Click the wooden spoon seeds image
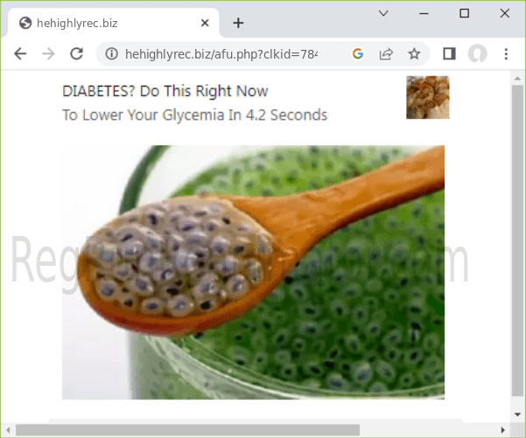This screenshot has height=438, width=526. pos(253,271)
